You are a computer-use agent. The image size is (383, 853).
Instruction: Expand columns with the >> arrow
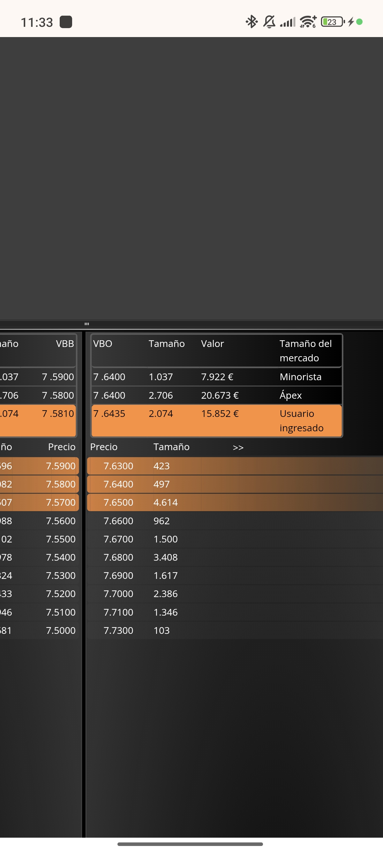point(238,447)
